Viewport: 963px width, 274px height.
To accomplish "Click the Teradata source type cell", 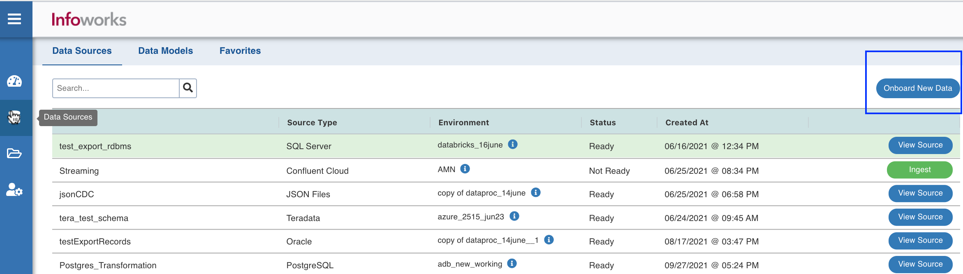I will tap(303, 218).
